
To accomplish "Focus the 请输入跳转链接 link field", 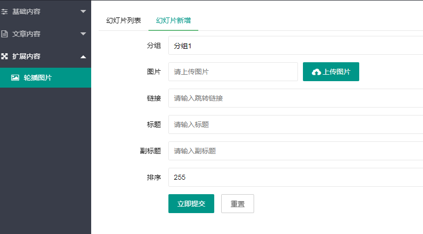I will click(x=295, y=98).
